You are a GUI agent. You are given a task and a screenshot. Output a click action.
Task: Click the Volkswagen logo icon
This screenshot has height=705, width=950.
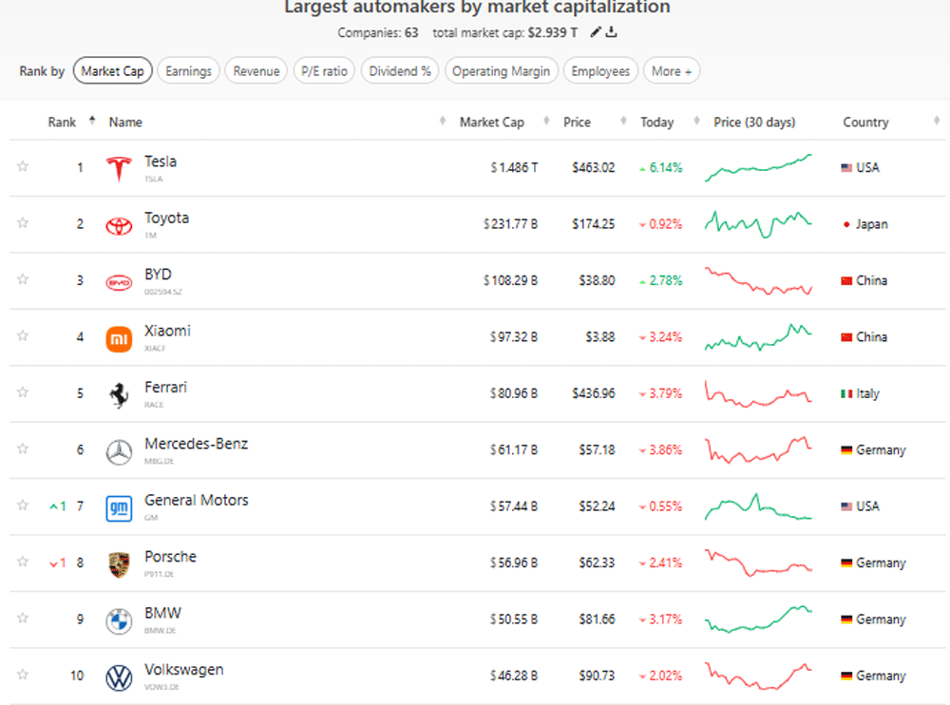click(119, 676)
